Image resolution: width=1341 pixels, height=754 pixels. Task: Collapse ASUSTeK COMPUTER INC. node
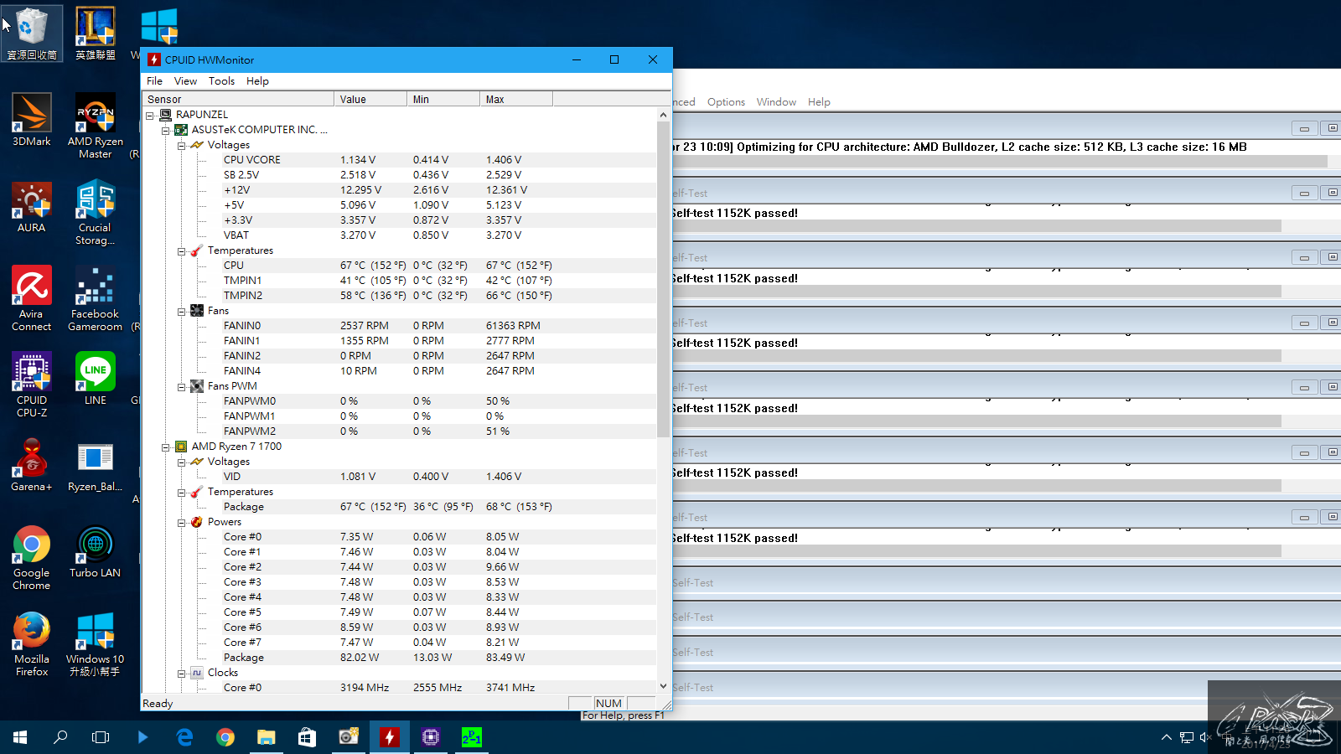pos(166,130)
